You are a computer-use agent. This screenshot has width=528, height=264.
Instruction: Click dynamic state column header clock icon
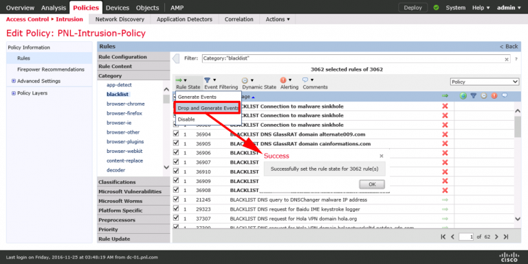pyautogui.click(x=483, y=96)
